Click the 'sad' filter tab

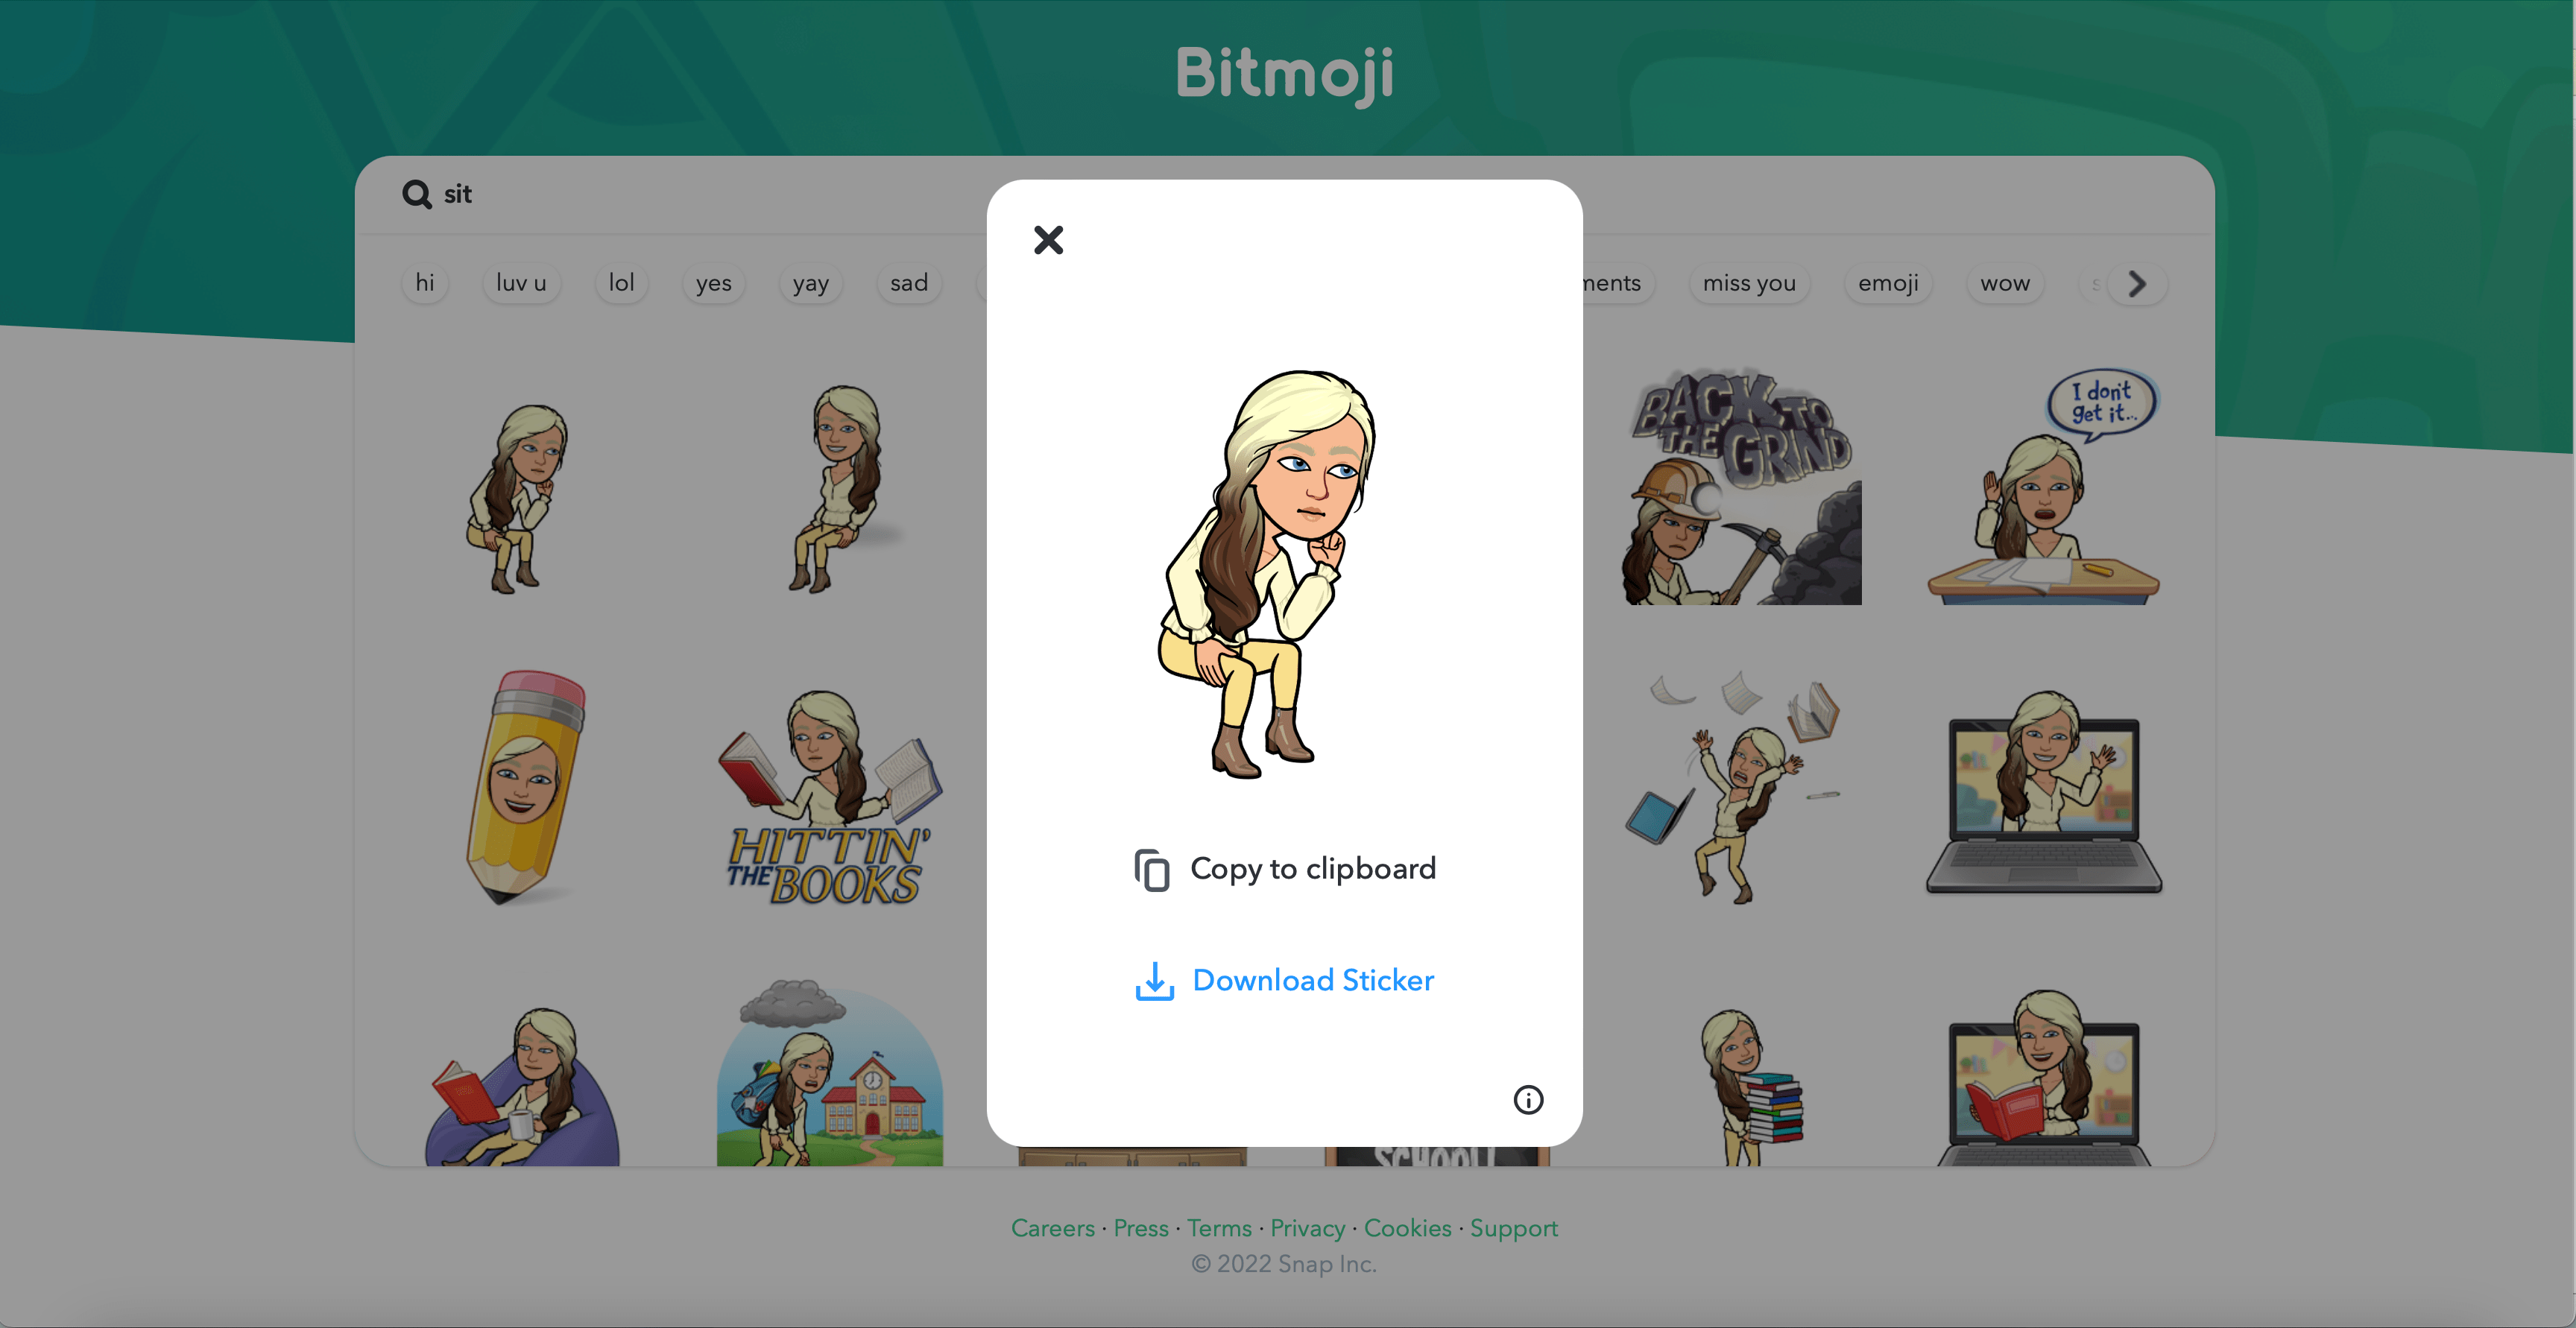[909, 283]
